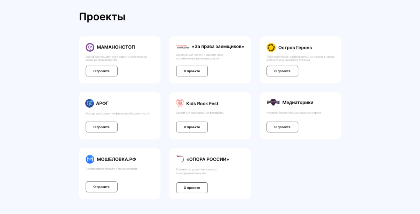This screenshot has width=420, height=214.
Task: Click the blue АРФГ round logo
Action: [90, 103]
